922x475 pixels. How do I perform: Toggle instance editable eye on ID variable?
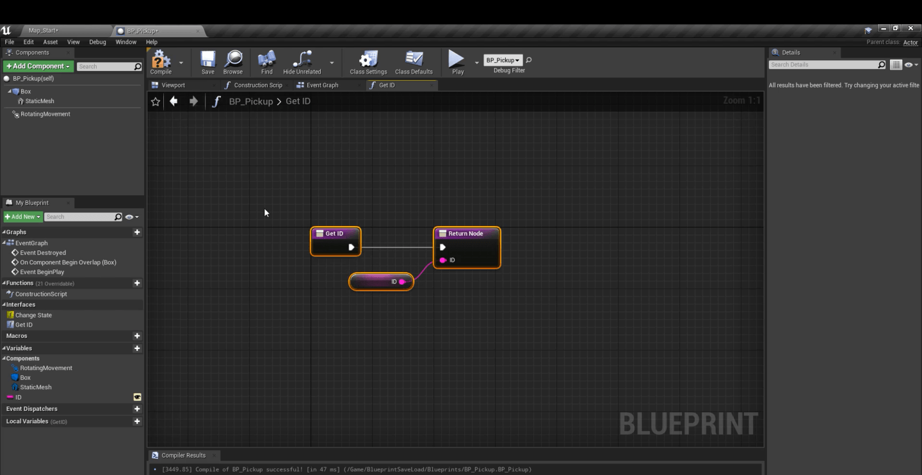tap(136, 397)
